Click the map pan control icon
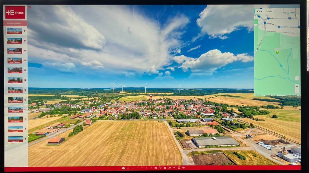Image resolution: width=309 pixels, height=173 pixels. [297, 78]
